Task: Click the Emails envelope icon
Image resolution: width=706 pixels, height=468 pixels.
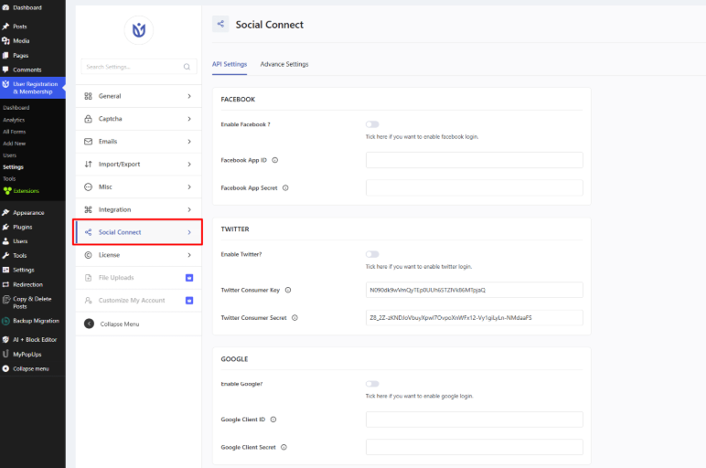Action: pyautogui.click(x=88, y=142)
